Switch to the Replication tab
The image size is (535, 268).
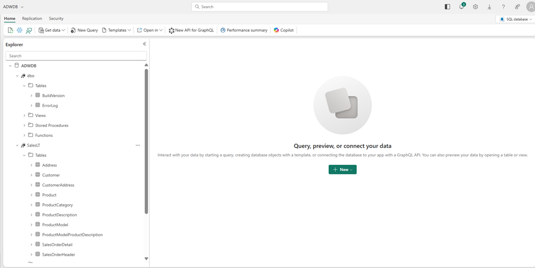click(x=32, y=19)
